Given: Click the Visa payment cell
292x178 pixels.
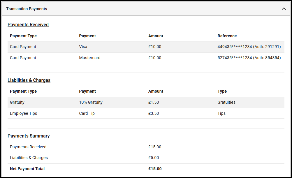Looking at the screenshot, I should tap(83, 47).
